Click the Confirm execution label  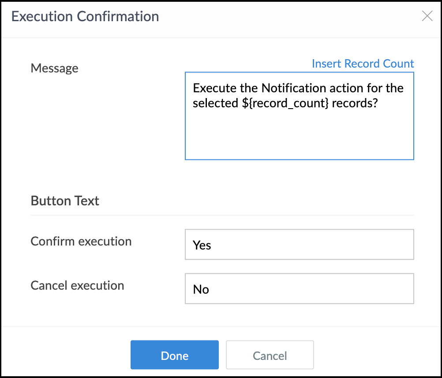coord(81,242)
